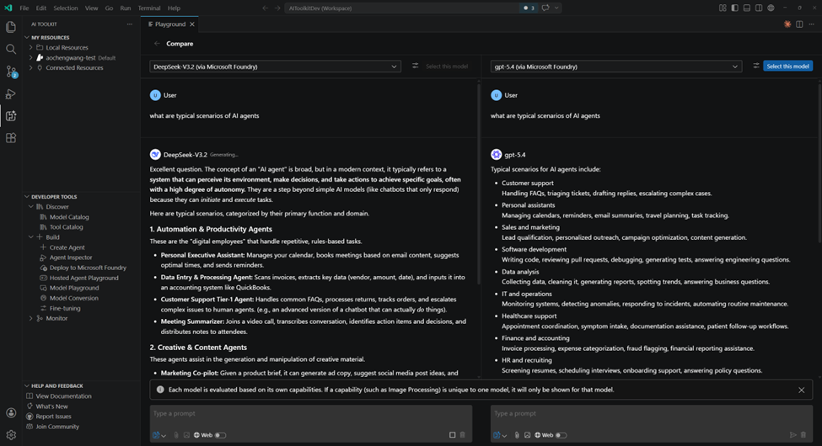Open the tool selector dropdown in the left prompt box
This screenshot has height=446, width=822.
click(x=158, y=435)
